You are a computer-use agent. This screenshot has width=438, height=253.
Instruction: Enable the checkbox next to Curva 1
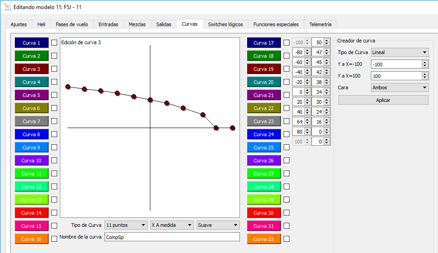(x=54, y=43)
